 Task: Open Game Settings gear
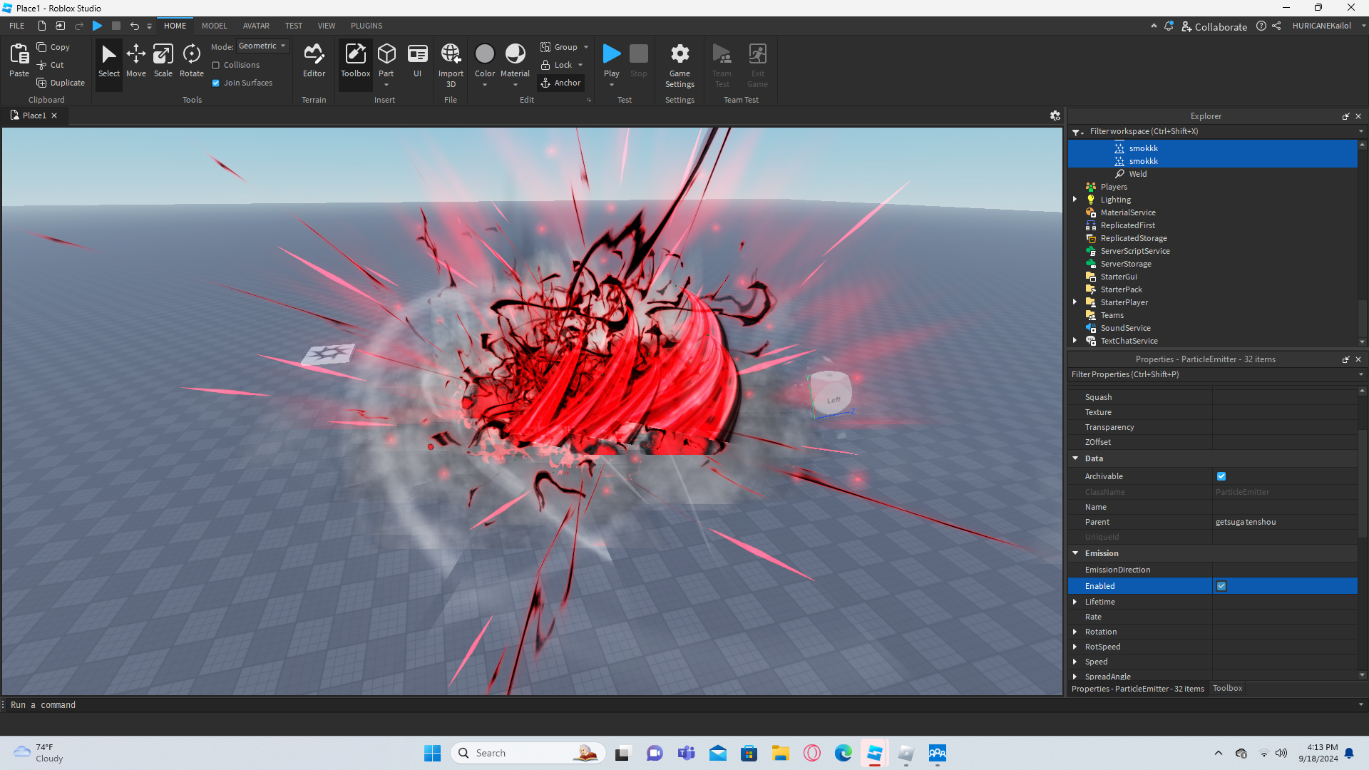pos(680,61)
